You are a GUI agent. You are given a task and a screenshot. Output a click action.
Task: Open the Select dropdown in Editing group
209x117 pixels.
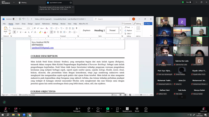[128, 33]
